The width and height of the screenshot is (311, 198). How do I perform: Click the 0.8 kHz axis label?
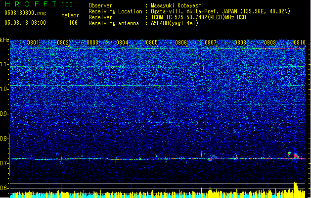coord(4,139)
